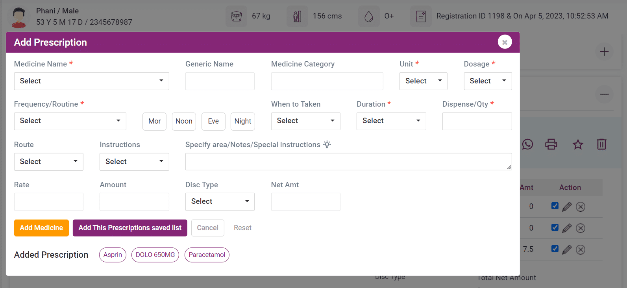This screenshot has width=627, height=288.
Task: Click the plus icon at top right
Action: point(604,52)
